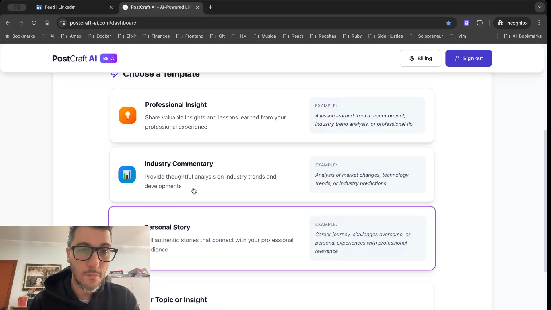Image resolution: width=551 pixels, height=310 pixels.
Task: Go back with the browser back arrow
Action: [8, 23]
